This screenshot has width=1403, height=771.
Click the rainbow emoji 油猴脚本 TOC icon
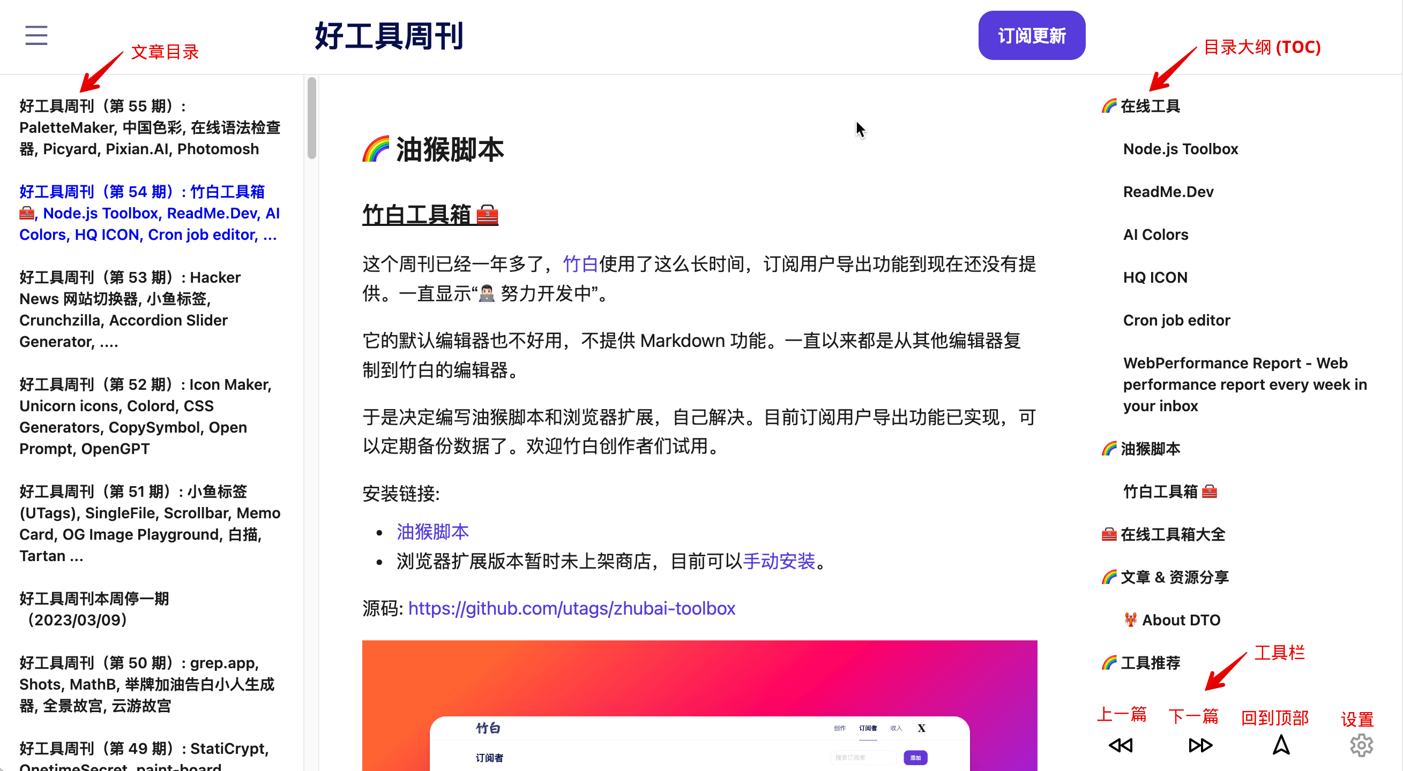point(1106,448)
